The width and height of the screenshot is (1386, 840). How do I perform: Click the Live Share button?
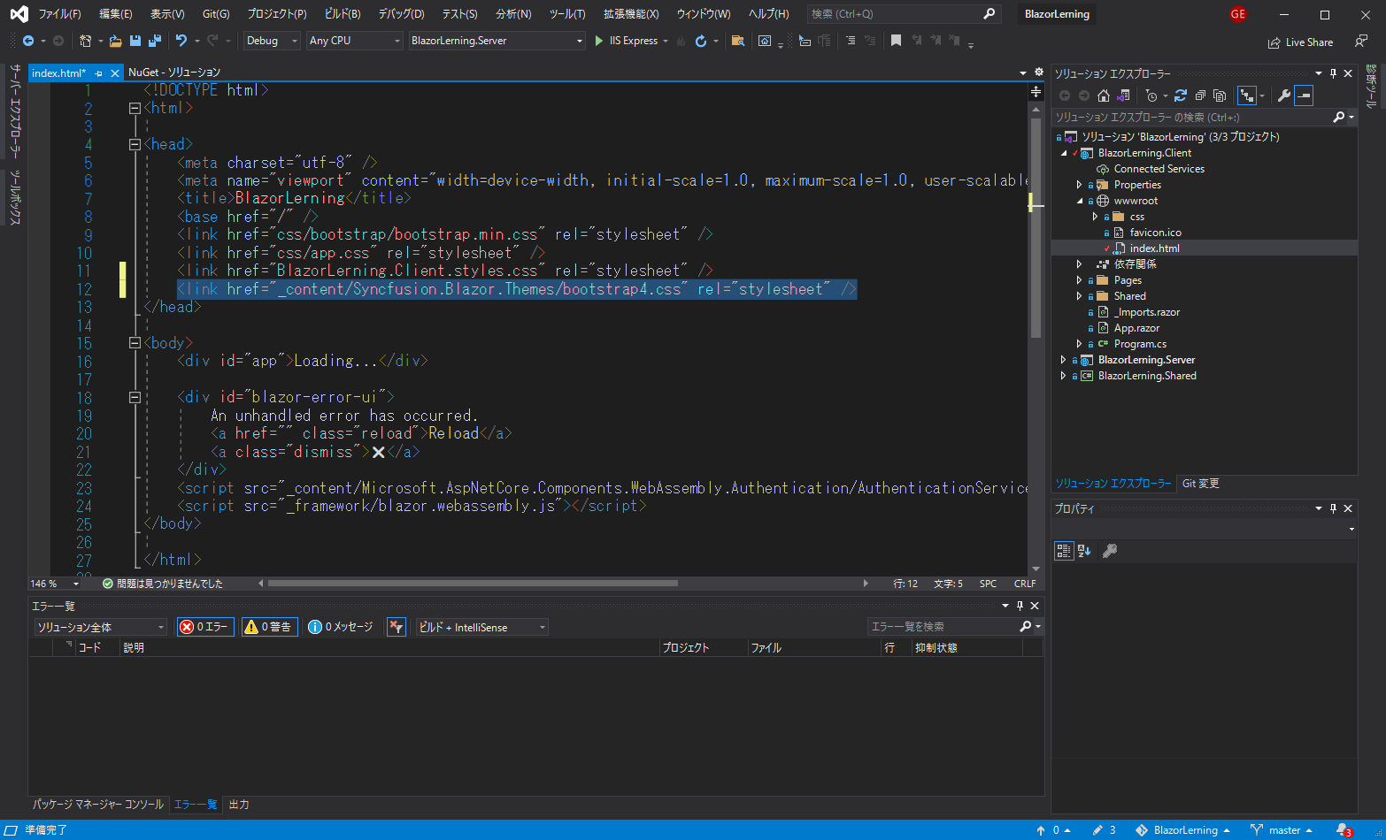pyautogui.click(x=1300, y=42)
